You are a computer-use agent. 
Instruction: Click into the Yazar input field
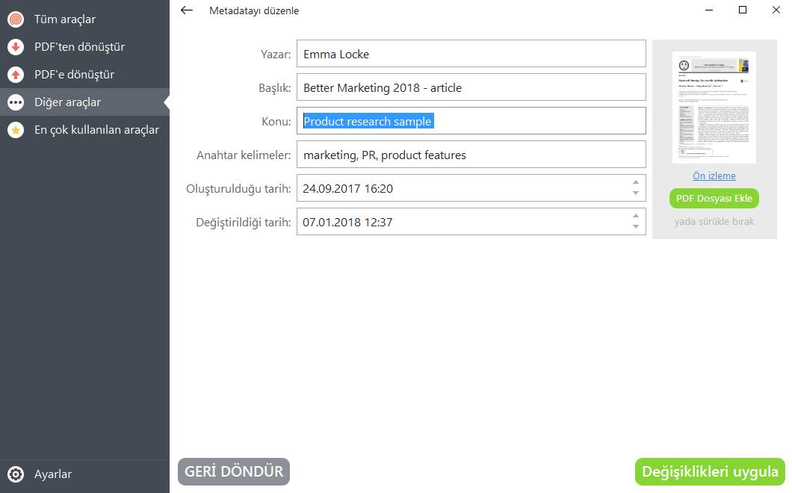tap(471, 54)
